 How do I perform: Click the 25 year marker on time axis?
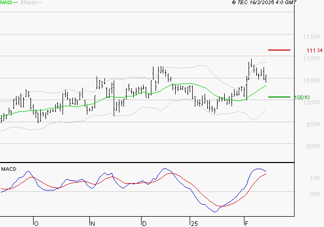pyautogui.click(x=194, y=224)
